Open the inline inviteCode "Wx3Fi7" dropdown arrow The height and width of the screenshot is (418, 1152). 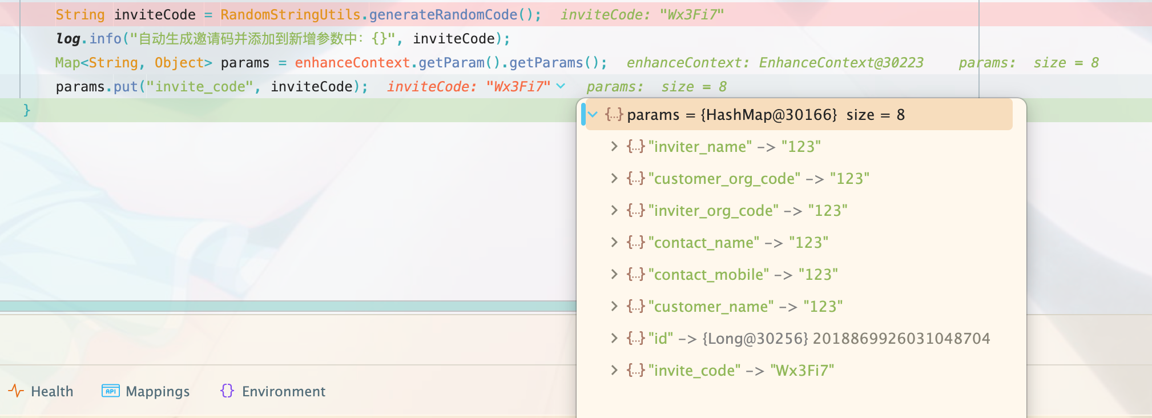coord(561,86)
